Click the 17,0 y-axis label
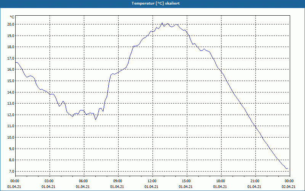Viewport: 305px width, 191px height. [x=11, y=58]
